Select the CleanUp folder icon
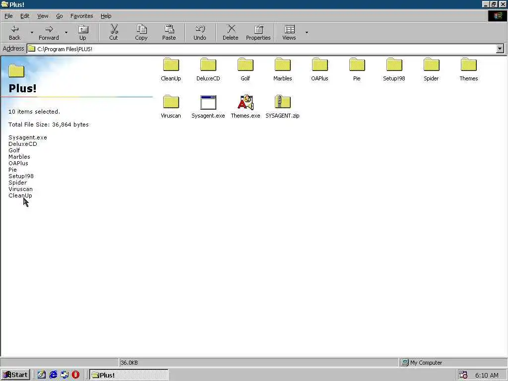This screenshot has width=508, height=381. coord(171,65)
